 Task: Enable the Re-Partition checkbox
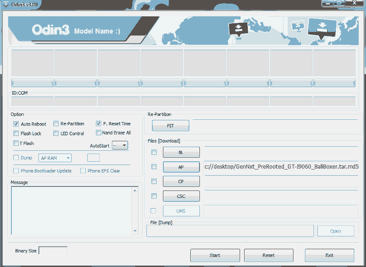click(56, 123)
